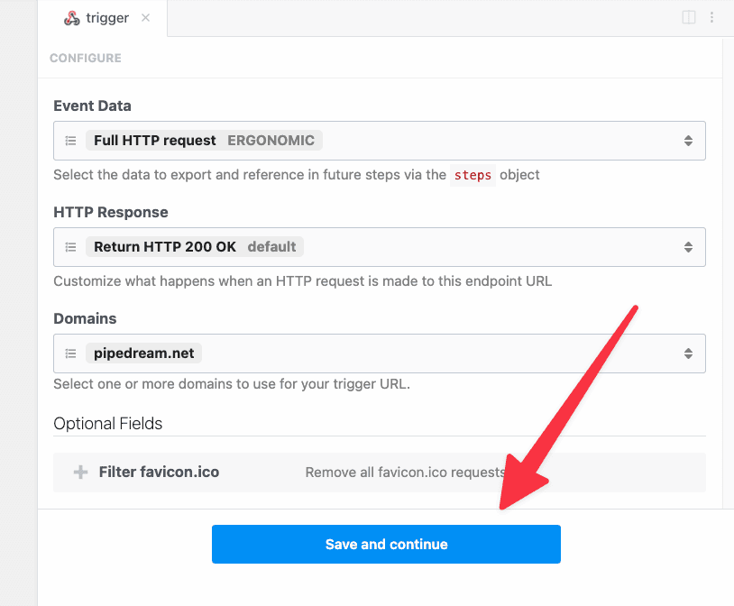Click the Return HTTP 200 OK chip
This screenshot has height=606, width=734.
tap(195, 247)
